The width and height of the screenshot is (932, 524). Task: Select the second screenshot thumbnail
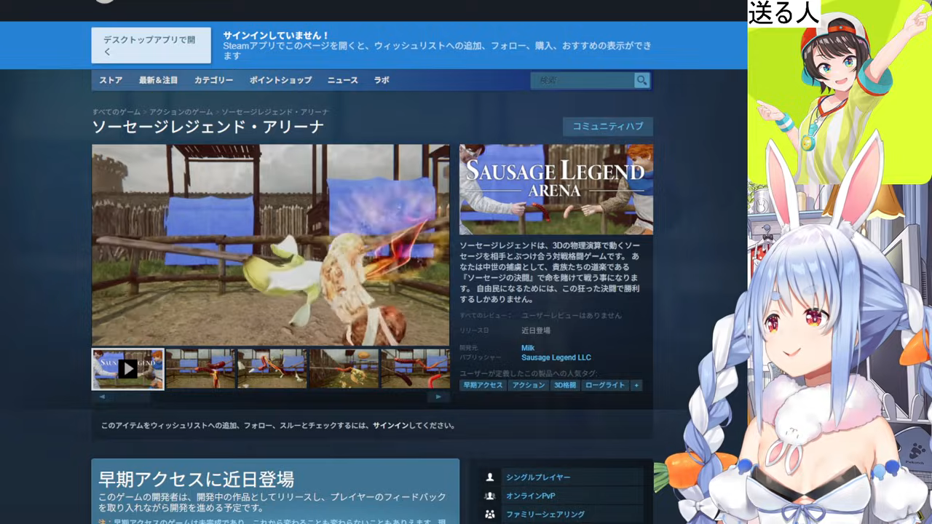click(x=200, y=369)
